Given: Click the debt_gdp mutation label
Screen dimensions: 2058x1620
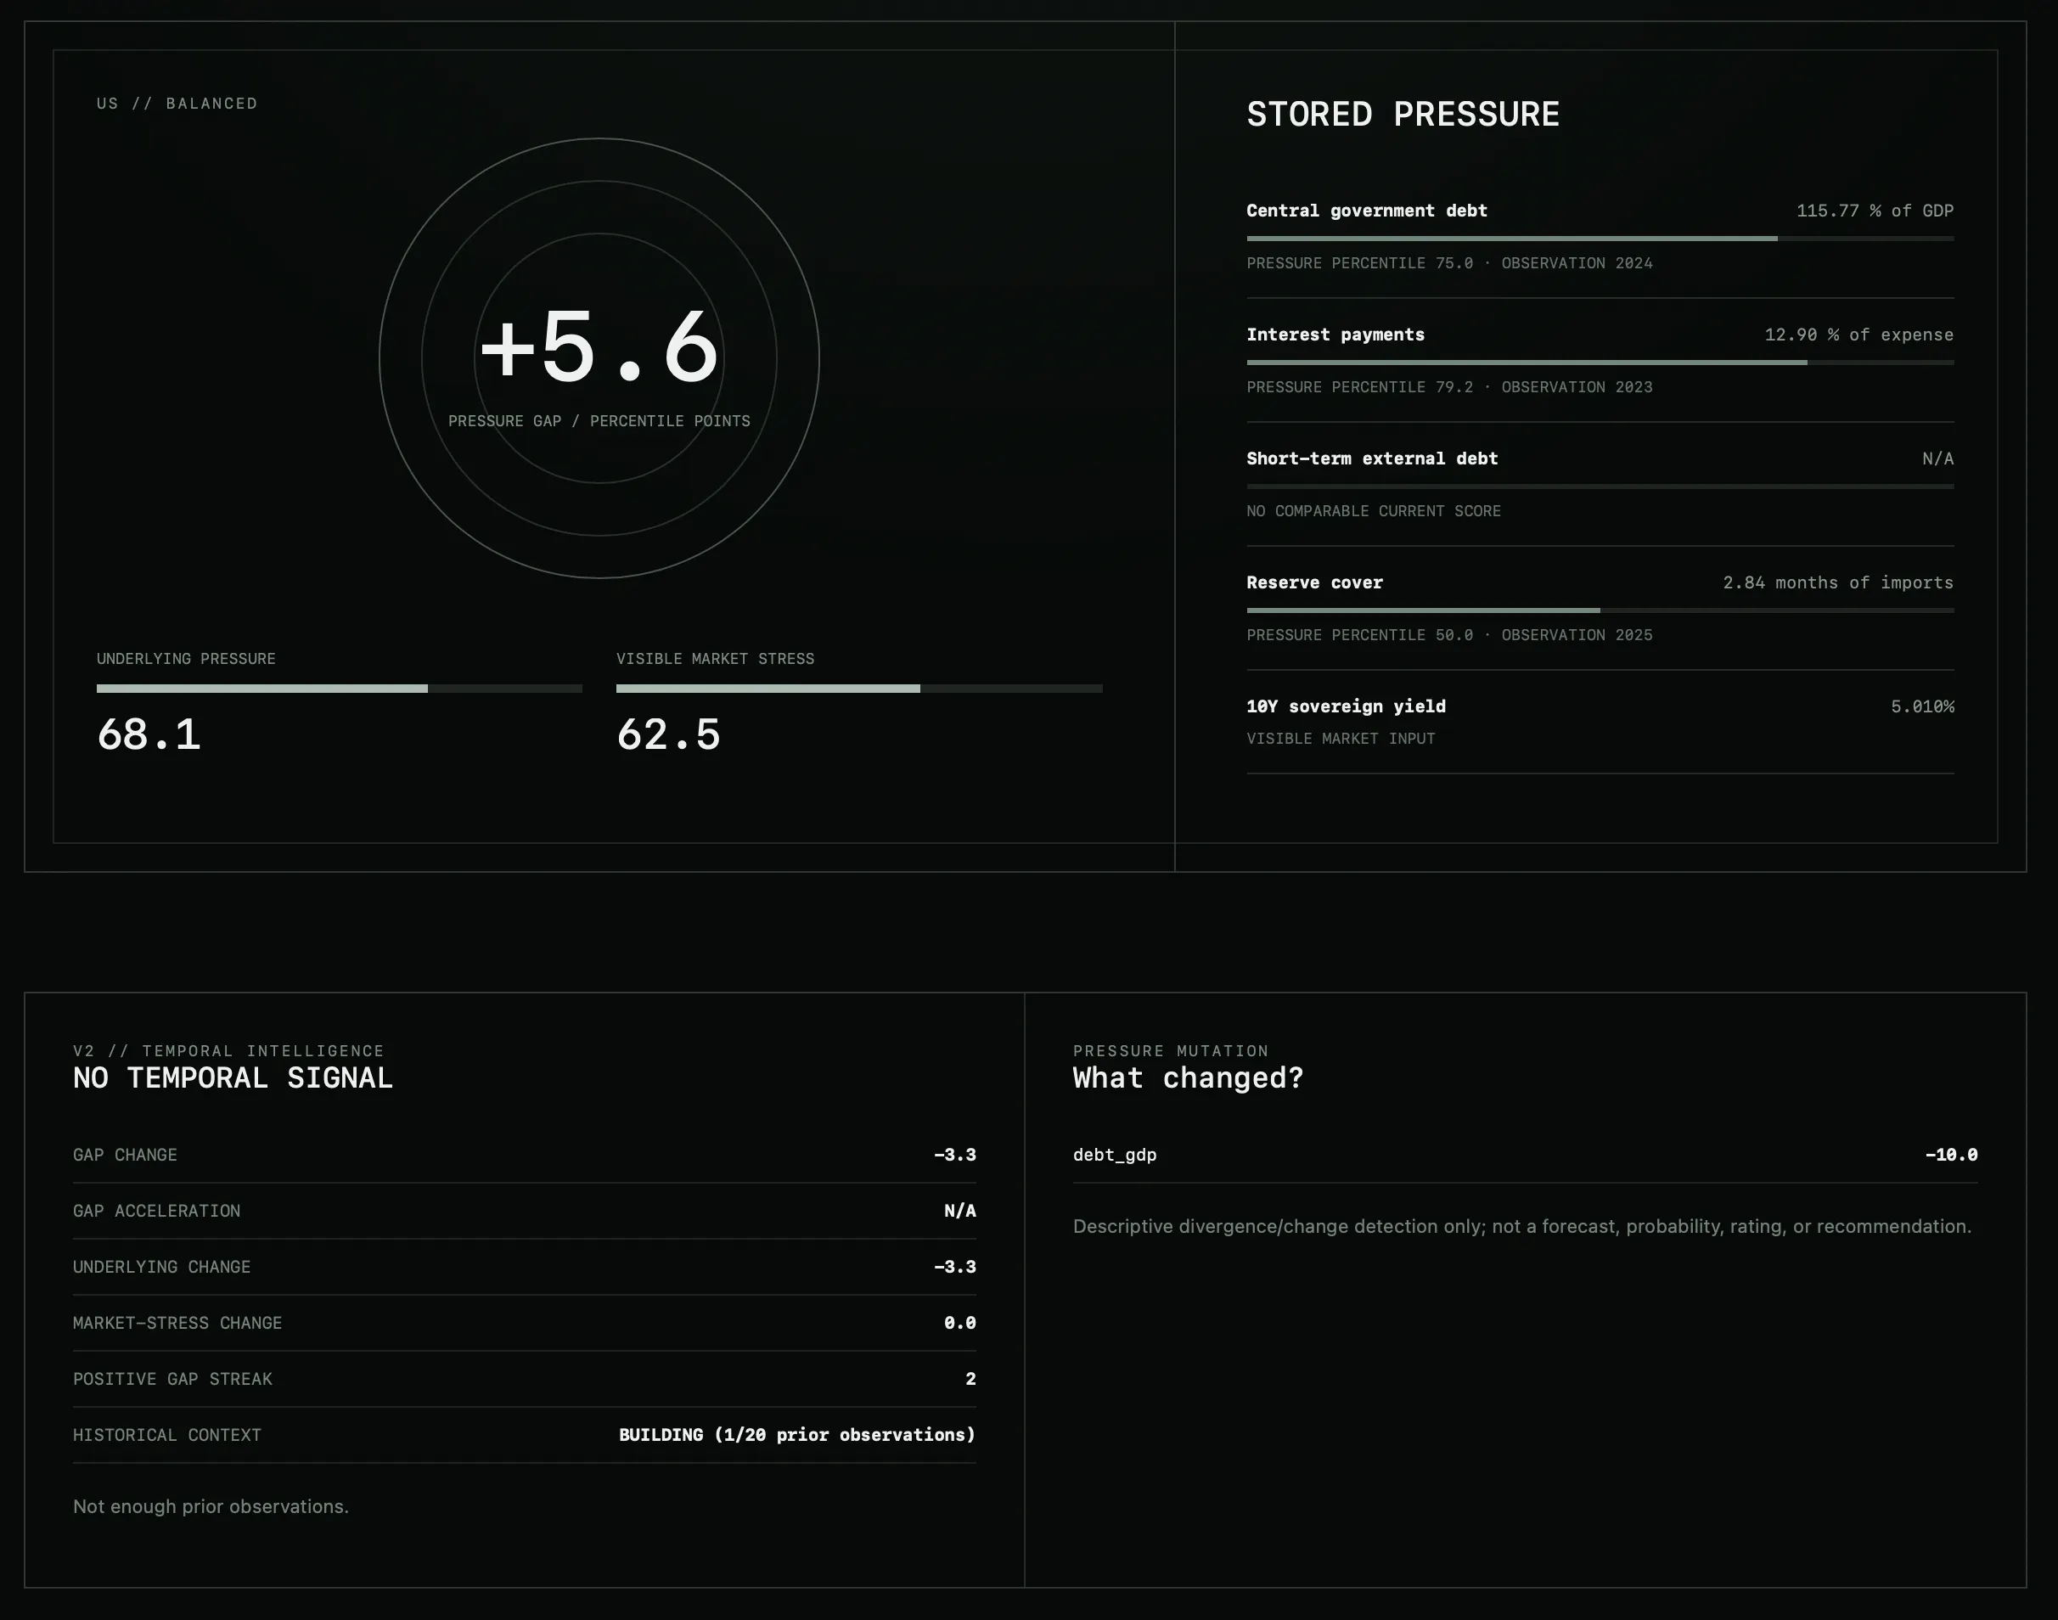Looking at the screenshot, I should click(x=1115, y=1156).
